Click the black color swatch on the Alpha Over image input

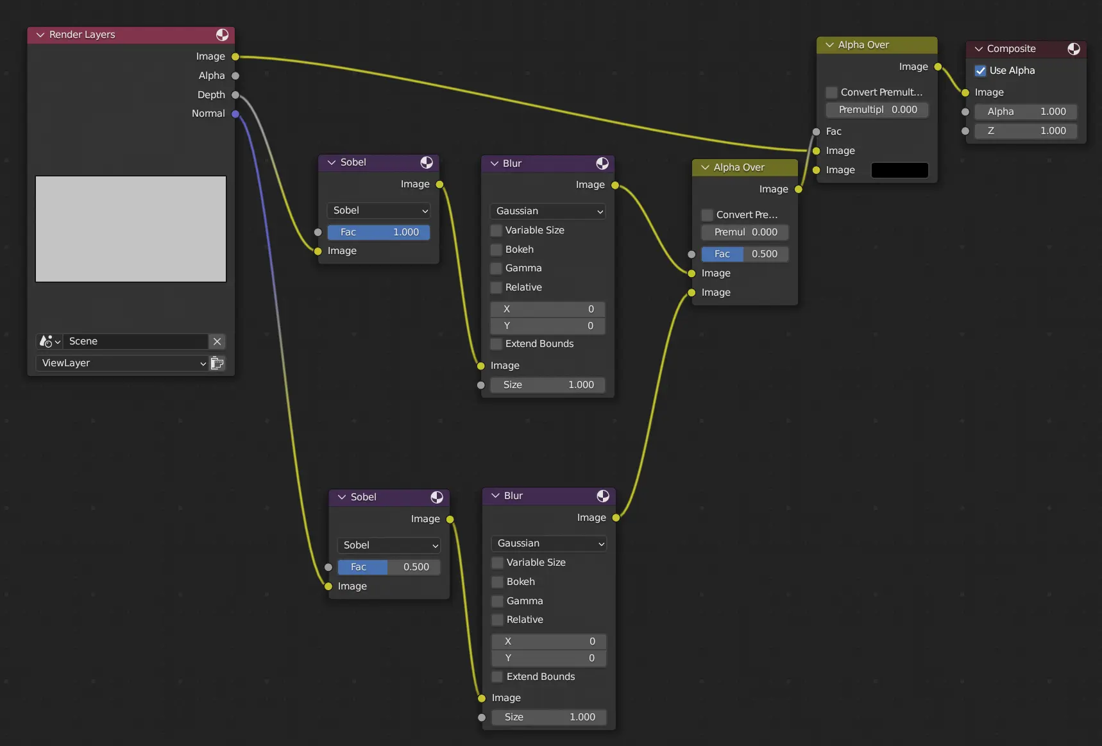[899, 170]
